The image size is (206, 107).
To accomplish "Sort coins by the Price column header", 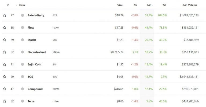I will pos(120,5).
